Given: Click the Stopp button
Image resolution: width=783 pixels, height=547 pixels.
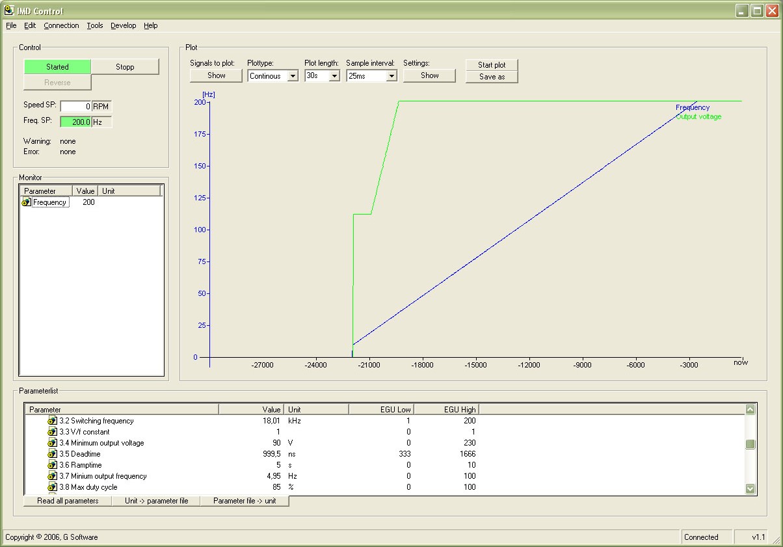Looking at the screenshot, I should [x=125, y=66].
